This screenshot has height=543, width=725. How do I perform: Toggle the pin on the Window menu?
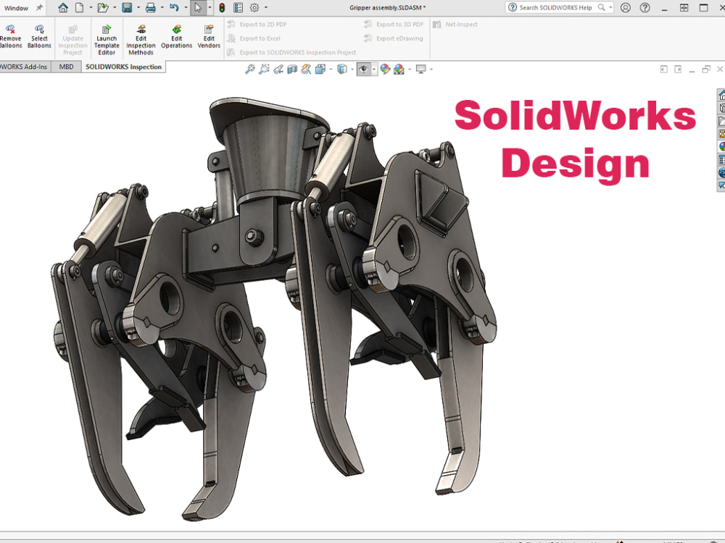pyautogui.click(x=38, y=8)
